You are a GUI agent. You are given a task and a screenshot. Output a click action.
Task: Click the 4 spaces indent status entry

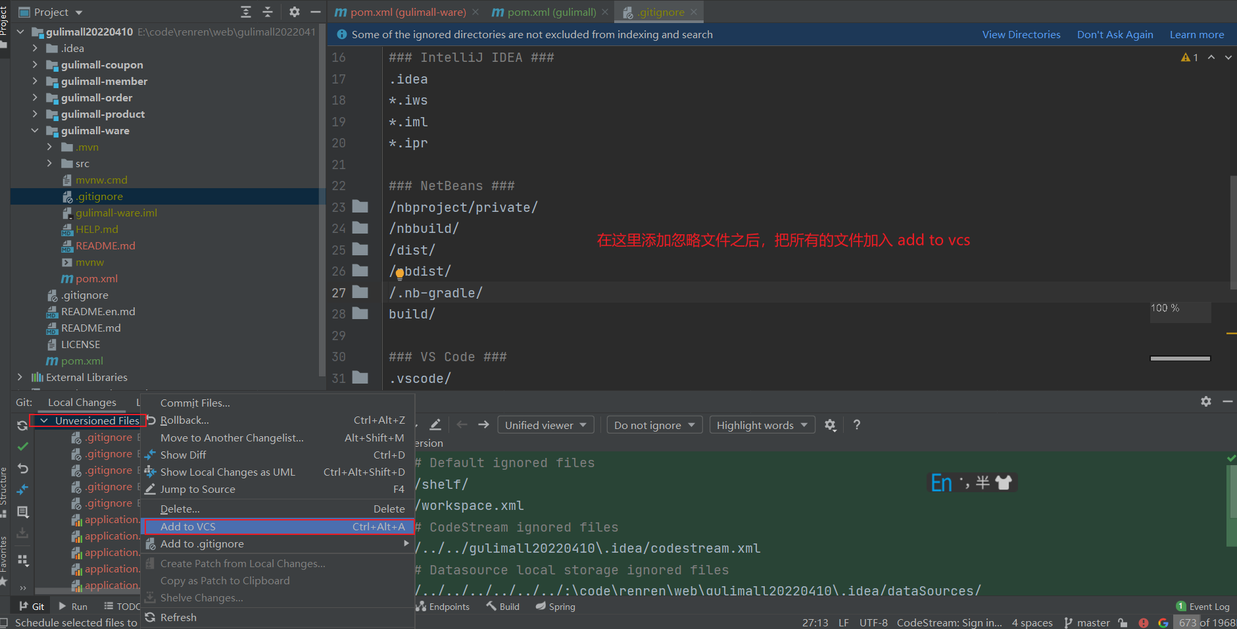coord(1032,622)
